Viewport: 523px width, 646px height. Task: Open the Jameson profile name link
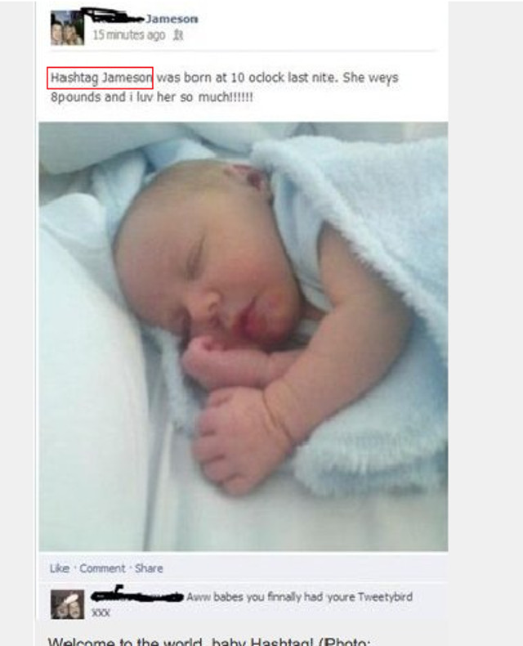[172, 19]
